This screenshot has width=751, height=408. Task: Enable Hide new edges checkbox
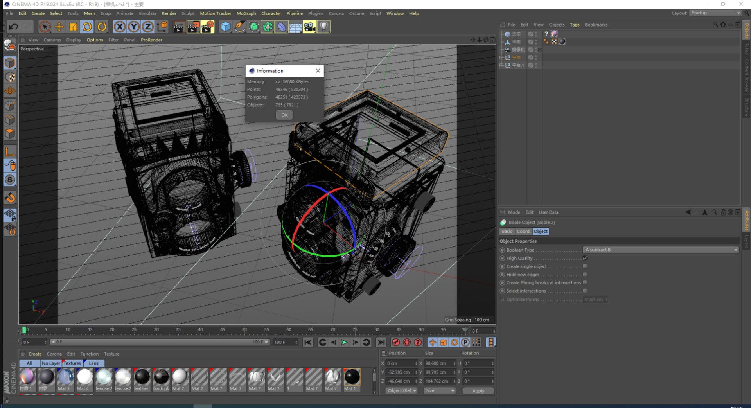585,275
